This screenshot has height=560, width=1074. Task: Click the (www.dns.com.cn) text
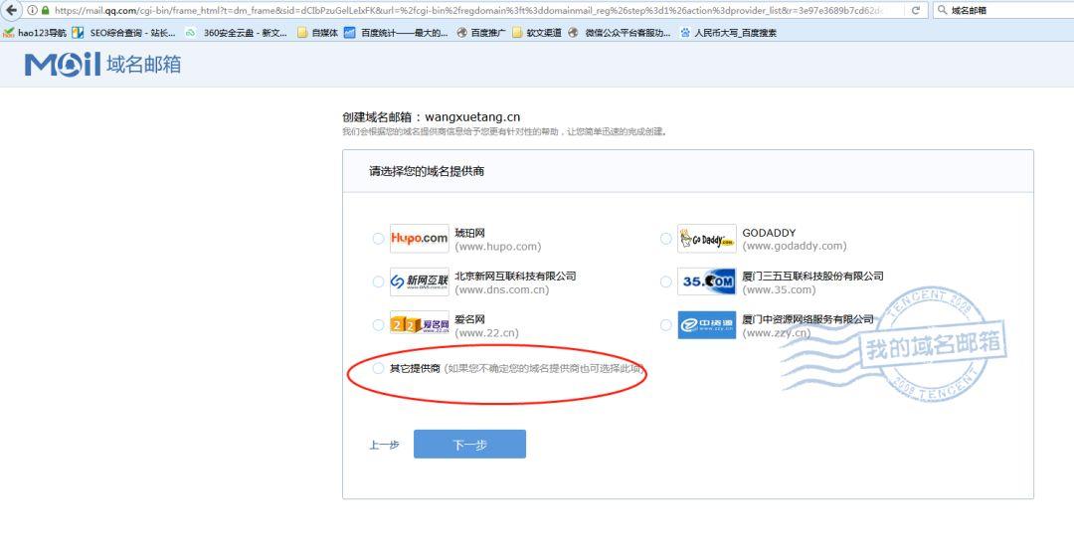coord(502,289)
